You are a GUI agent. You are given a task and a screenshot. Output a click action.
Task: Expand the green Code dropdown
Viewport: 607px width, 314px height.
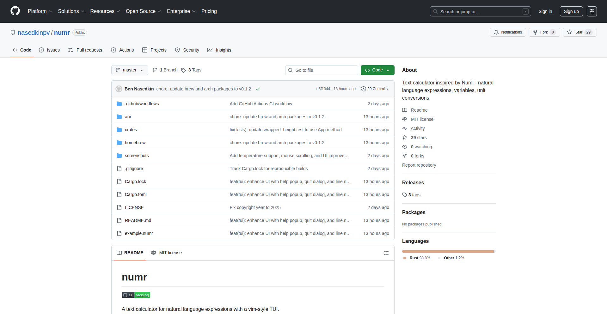[x=377, y=70]
